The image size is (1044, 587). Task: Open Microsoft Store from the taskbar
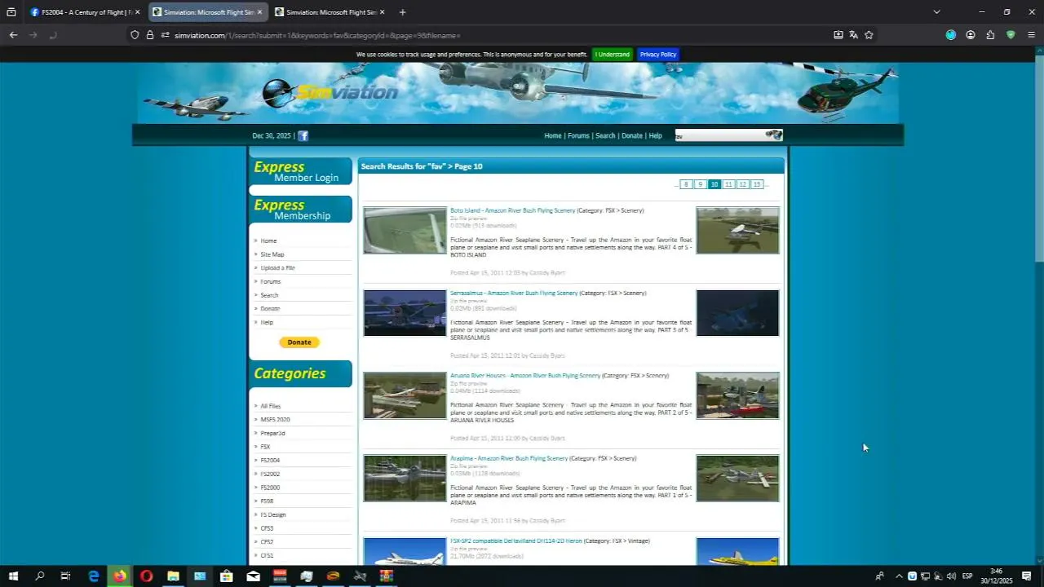click(226, 576)
